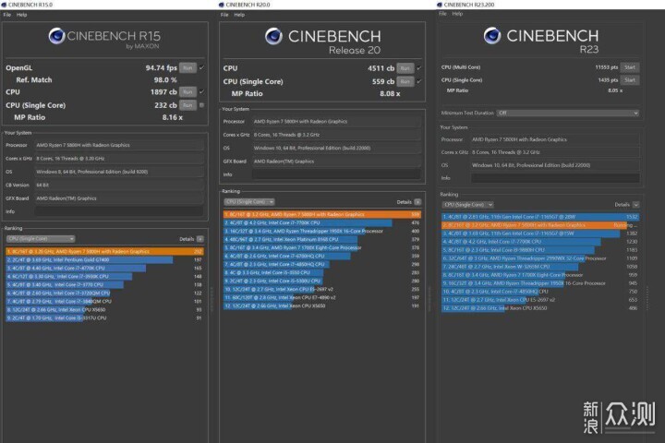Run CPU (Single Core) test in R15
Viewport: 665px width, 443px height.
[x=187, y=105]
